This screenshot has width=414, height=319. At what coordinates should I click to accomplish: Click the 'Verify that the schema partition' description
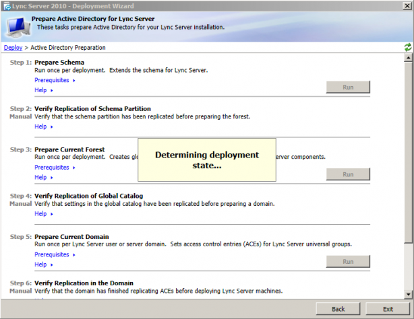pos(142,117)
